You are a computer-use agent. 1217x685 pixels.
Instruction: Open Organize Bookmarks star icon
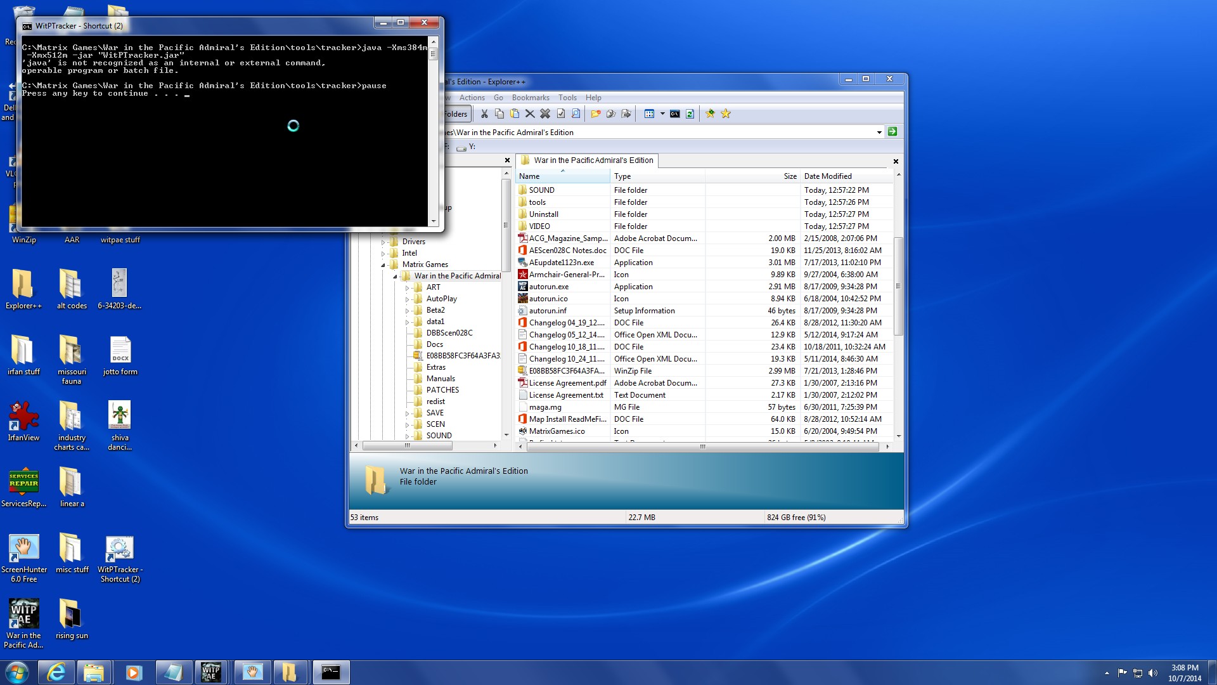(x=726, y=114)
